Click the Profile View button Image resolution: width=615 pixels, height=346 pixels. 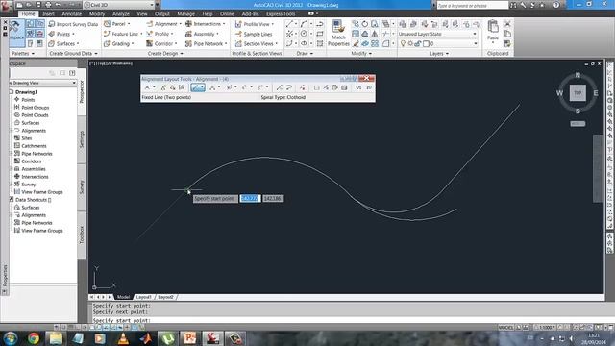point(254,24)
